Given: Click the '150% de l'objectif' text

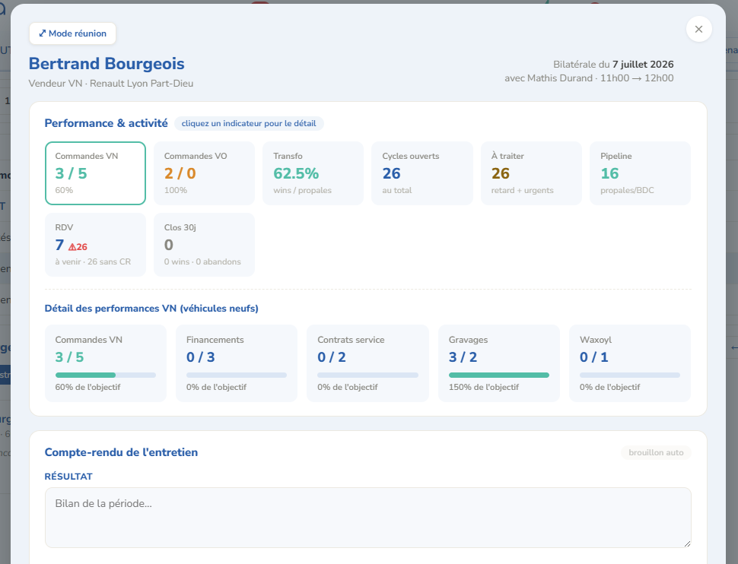Looking at the screenshot, I should coord(484,387).
